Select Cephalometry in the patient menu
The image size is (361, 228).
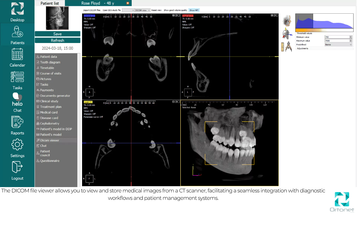50,123
